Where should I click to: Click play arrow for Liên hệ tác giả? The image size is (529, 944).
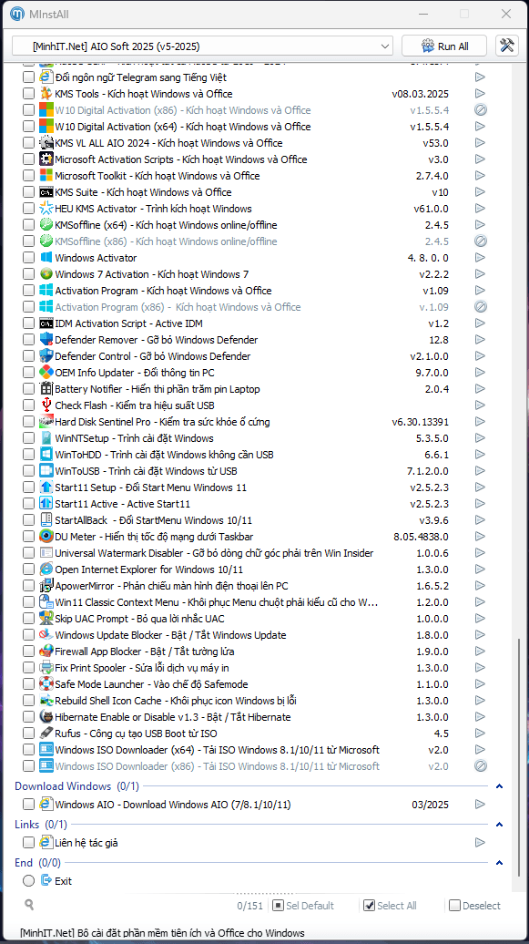(480, 842)
